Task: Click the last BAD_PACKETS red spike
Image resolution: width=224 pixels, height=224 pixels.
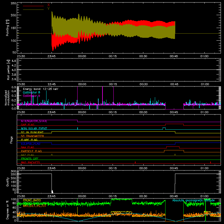Action: point(211,162)
